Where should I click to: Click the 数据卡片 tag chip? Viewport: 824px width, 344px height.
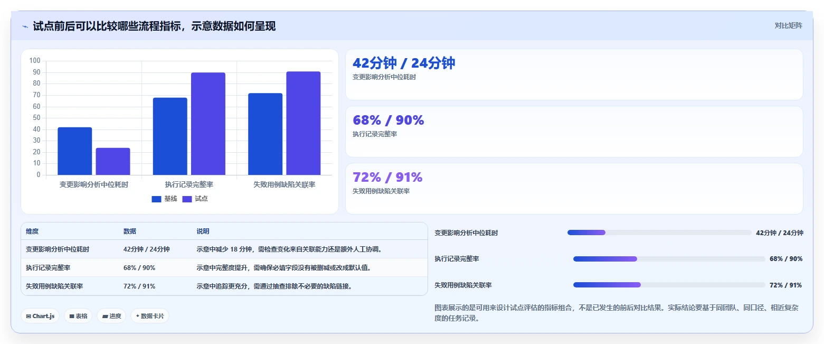(x=150, y=316)
